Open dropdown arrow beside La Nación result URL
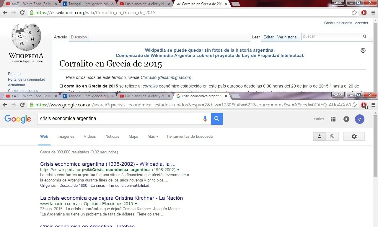 tap(136, 204)
